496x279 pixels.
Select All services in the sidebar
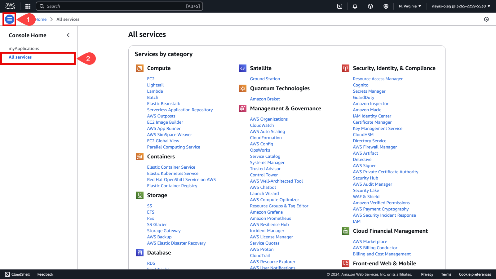pos(20,57)
